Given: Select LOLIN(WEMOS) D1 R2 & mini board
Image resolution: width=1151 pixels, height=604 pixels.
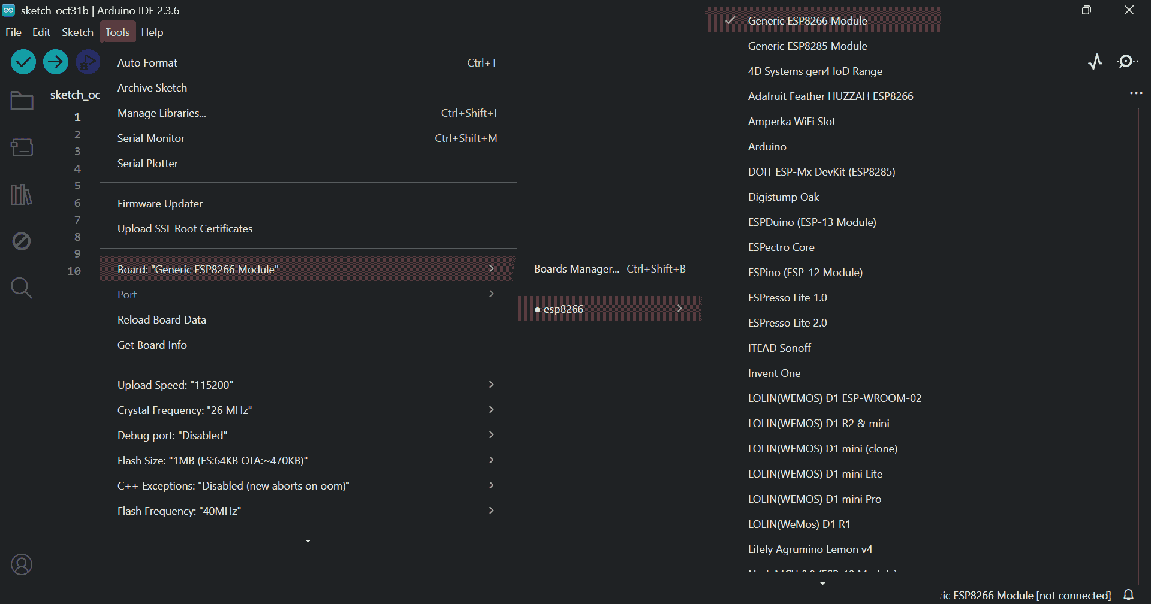Looking at the screenshot, I should pos(818,424).
